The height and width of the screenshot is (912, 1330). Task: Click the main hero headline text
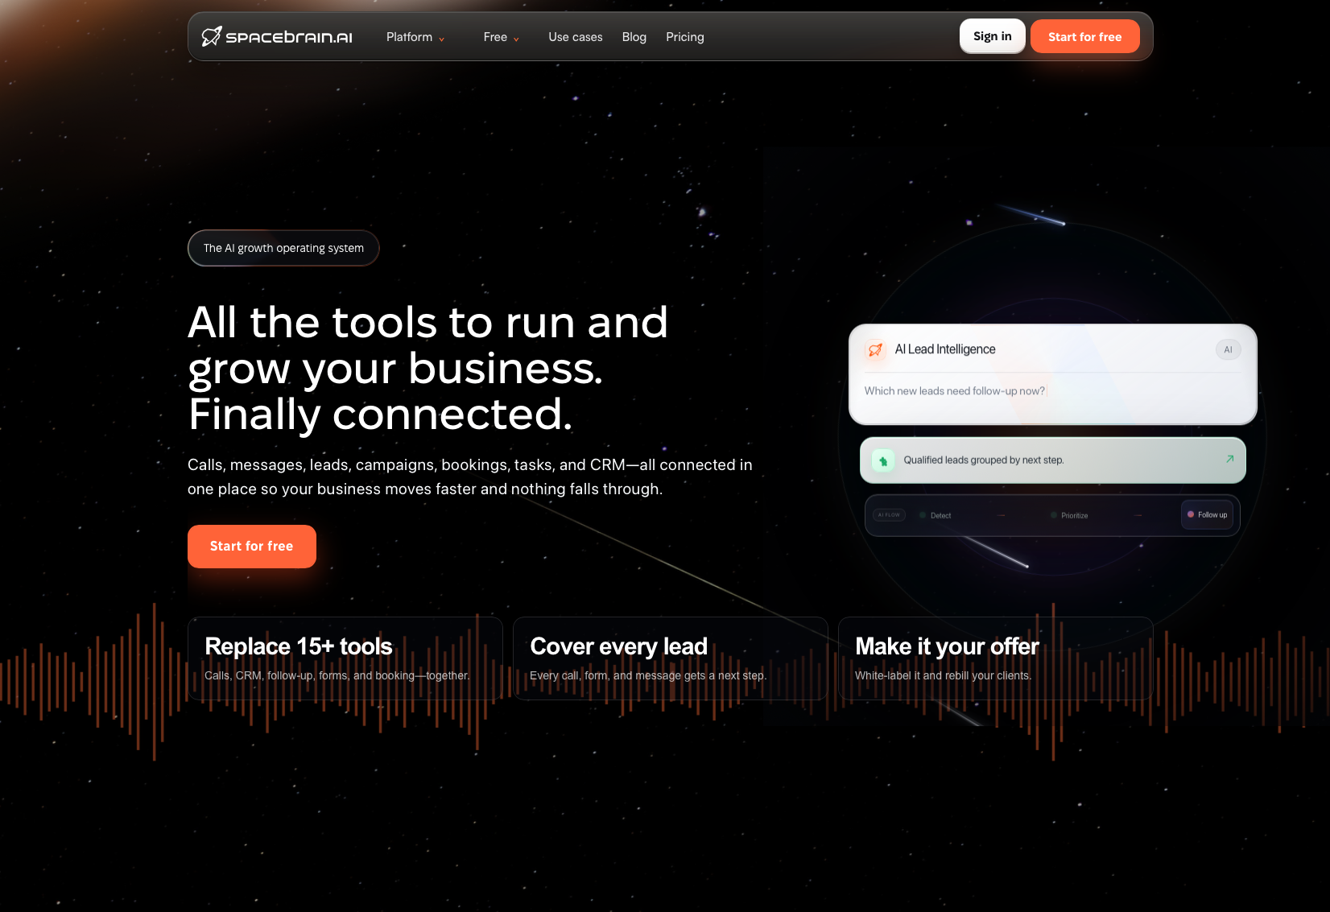point(428,369)
